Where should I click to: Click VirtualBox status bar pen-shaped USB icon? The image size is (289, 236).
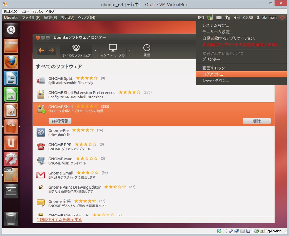click(231, 231)
